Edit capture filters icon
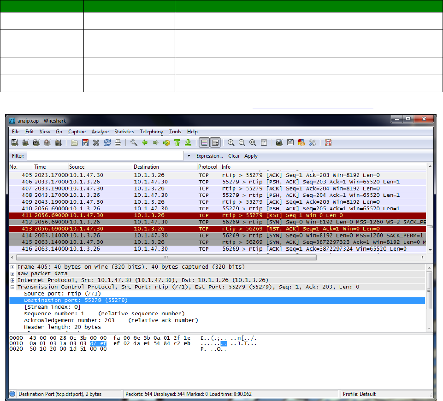The image size is (443, 401). (x=279, y=142)
